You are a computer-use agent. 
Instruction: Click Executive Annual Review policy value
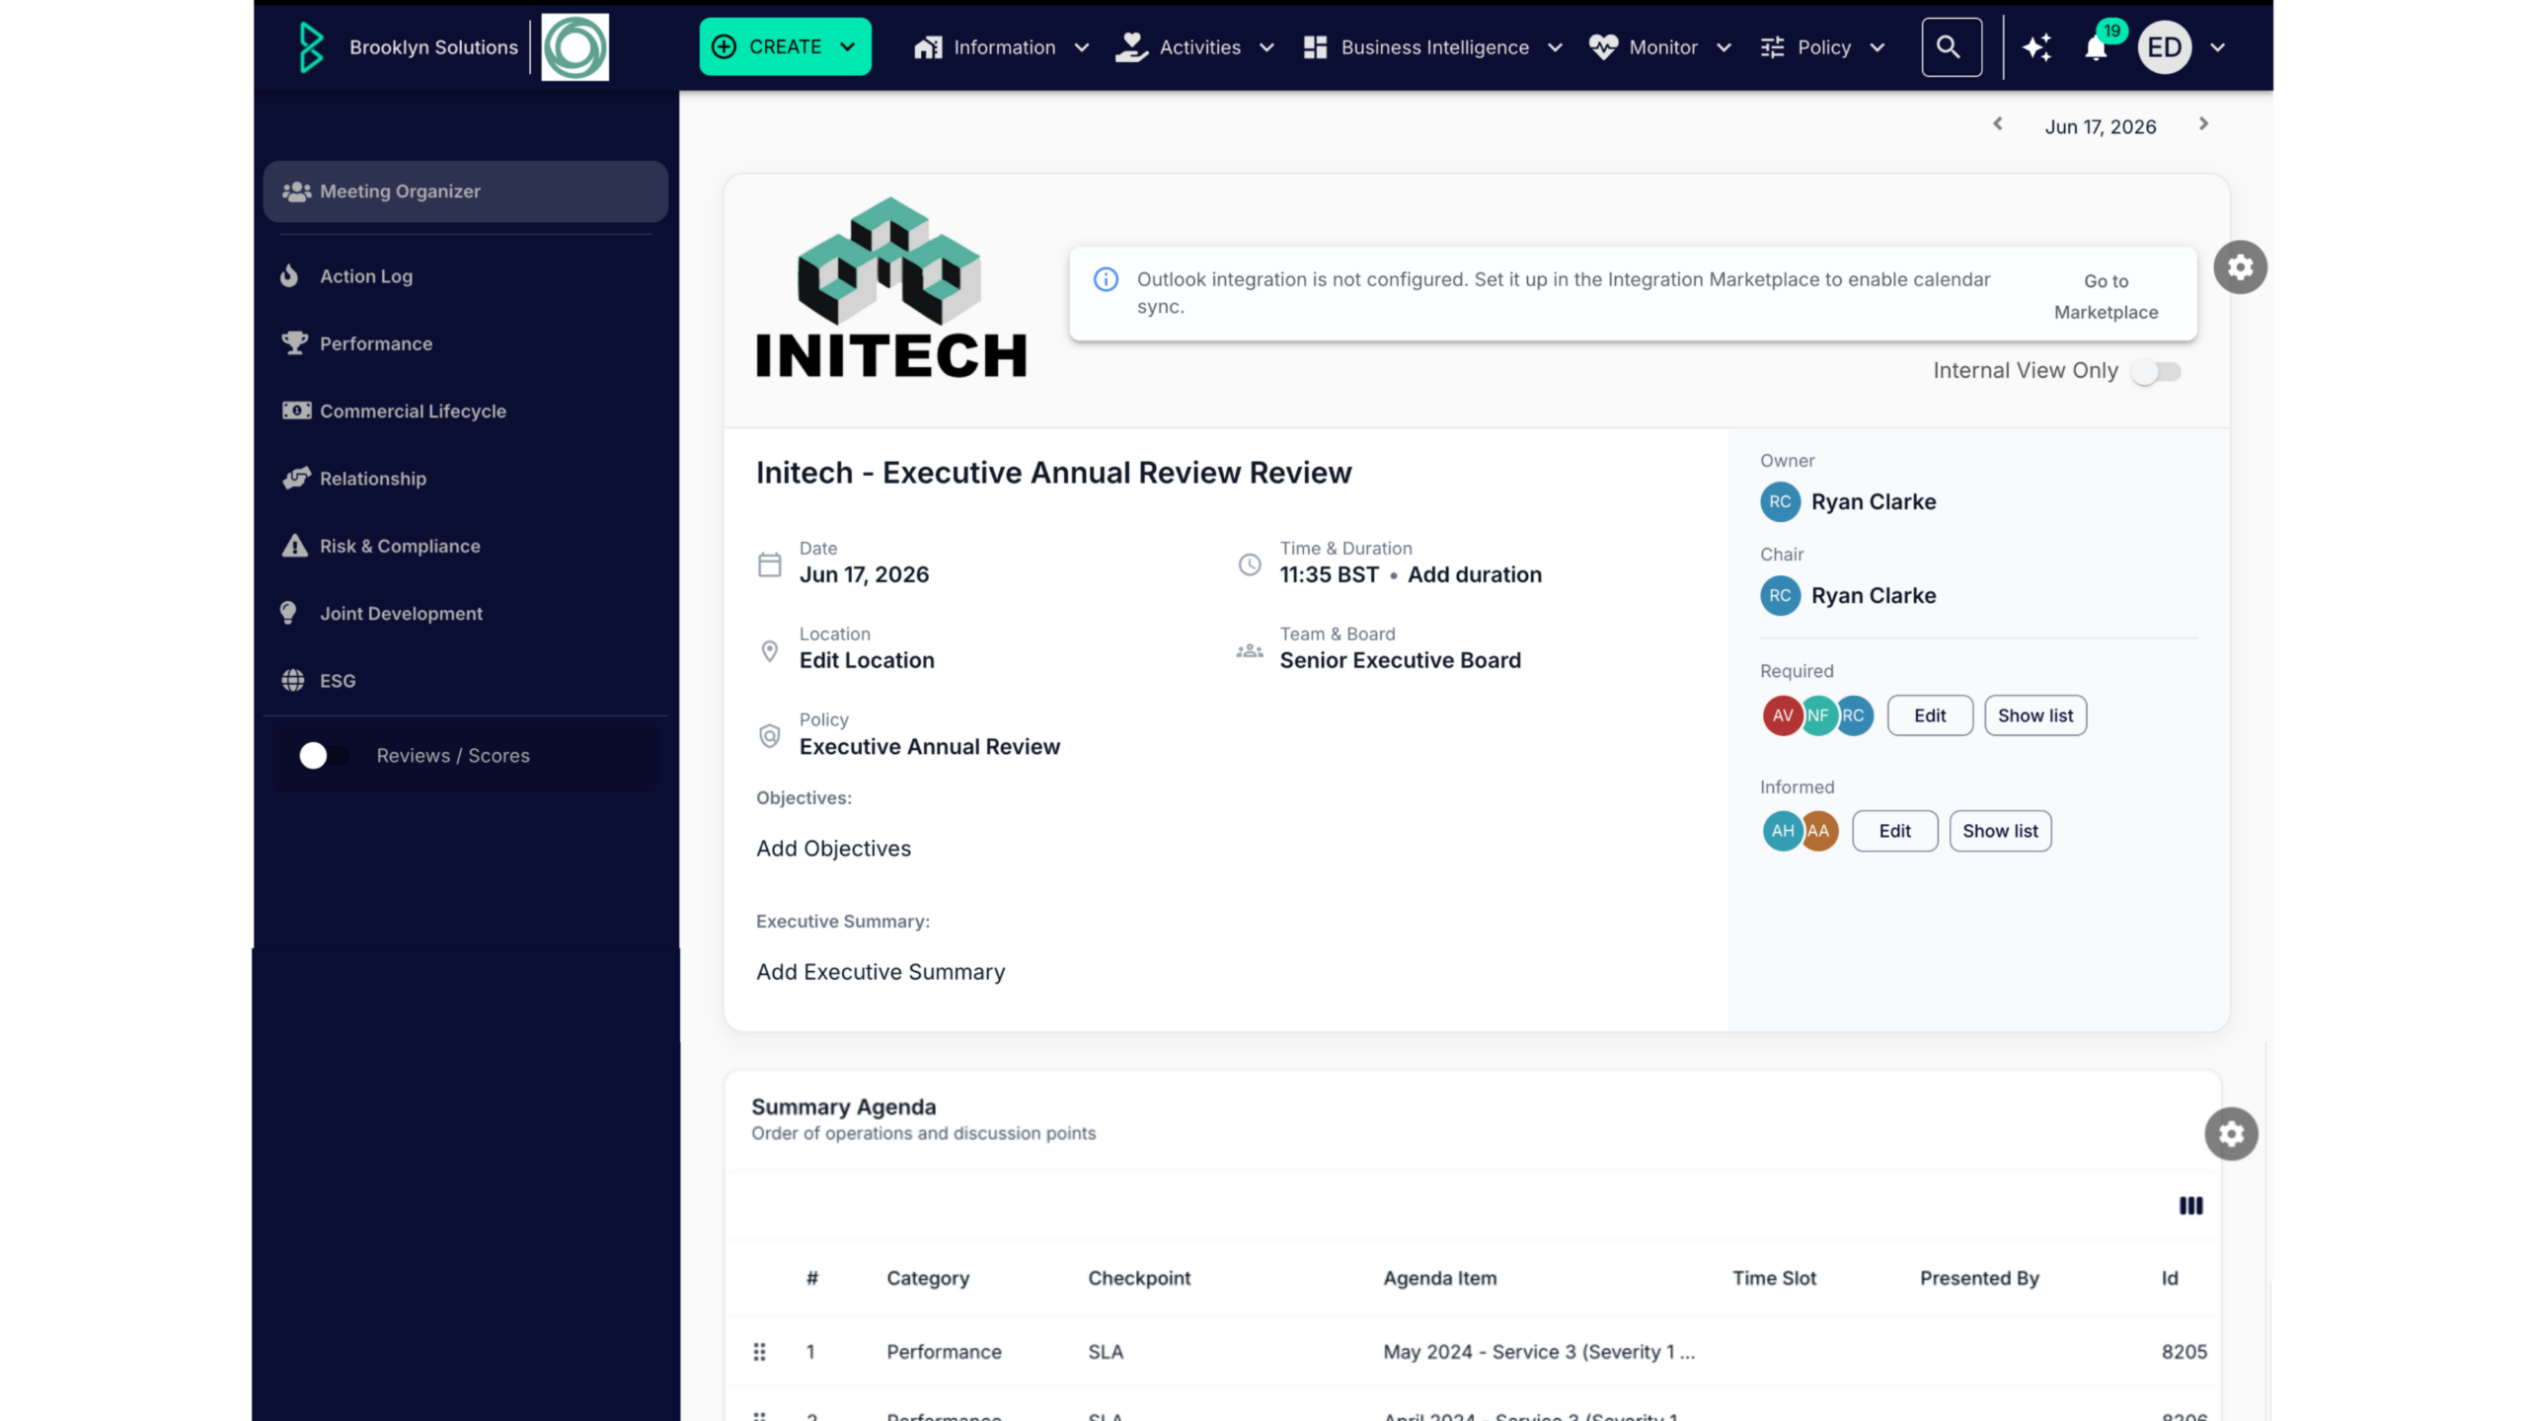929,747
